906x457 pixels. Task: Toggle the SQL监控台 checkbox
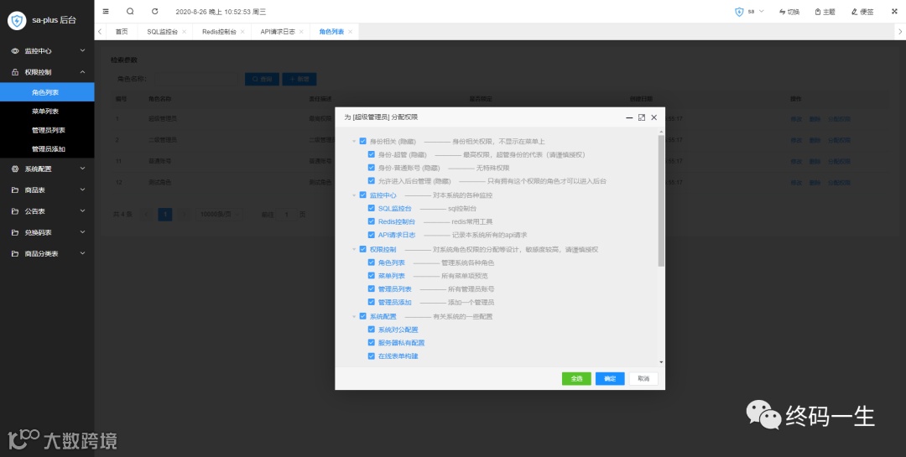tap(372, 208)
